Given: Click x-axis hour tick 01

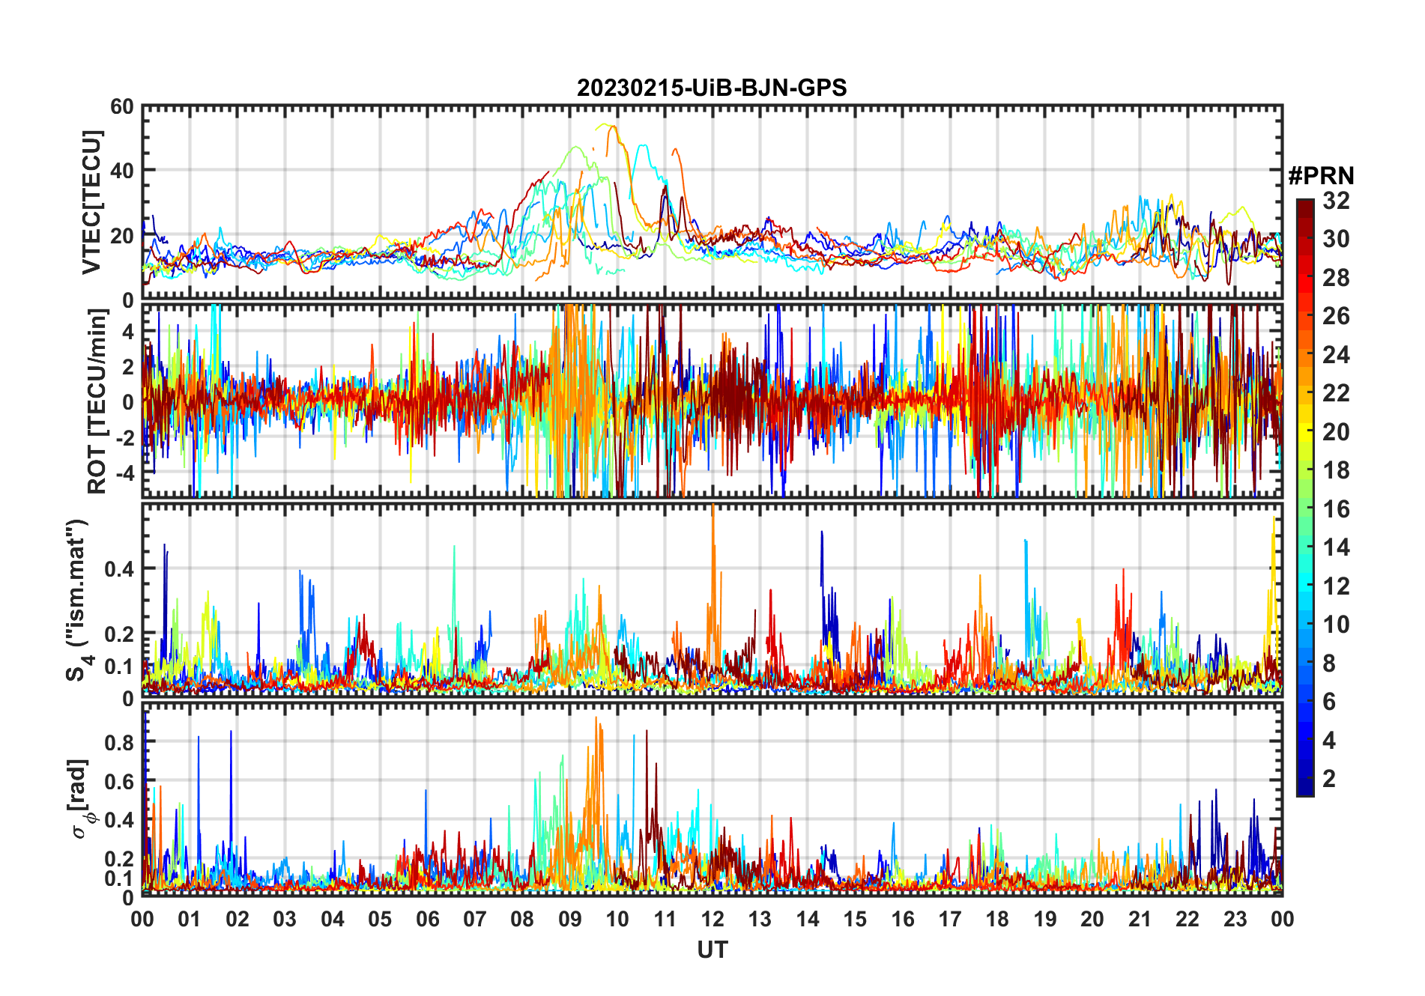Looking at the screenshot, I should (x=190, y=919).
